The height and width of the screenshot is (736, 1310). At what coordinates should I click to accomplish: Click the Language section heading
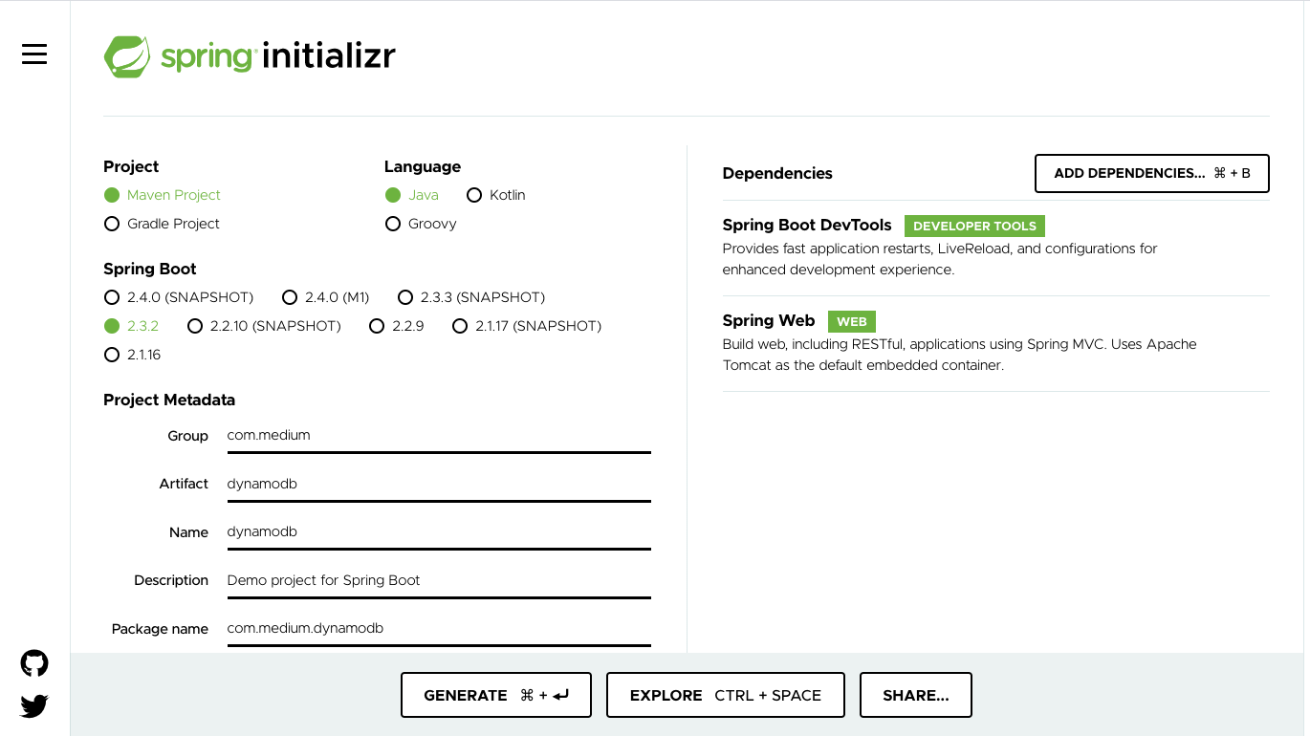tap(423, 166)
